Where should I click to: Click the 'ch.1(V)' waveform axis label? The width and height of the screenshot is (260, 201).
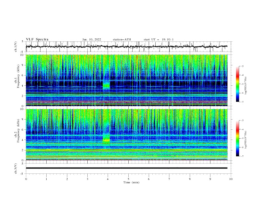(16, 47)
